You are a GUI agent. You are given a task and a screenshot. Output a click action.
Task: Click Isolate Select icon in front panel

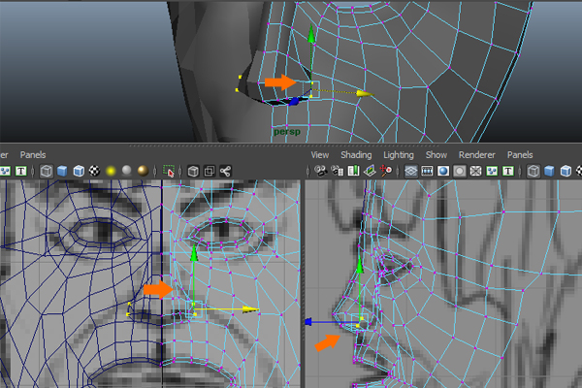[x=171, y=171]
